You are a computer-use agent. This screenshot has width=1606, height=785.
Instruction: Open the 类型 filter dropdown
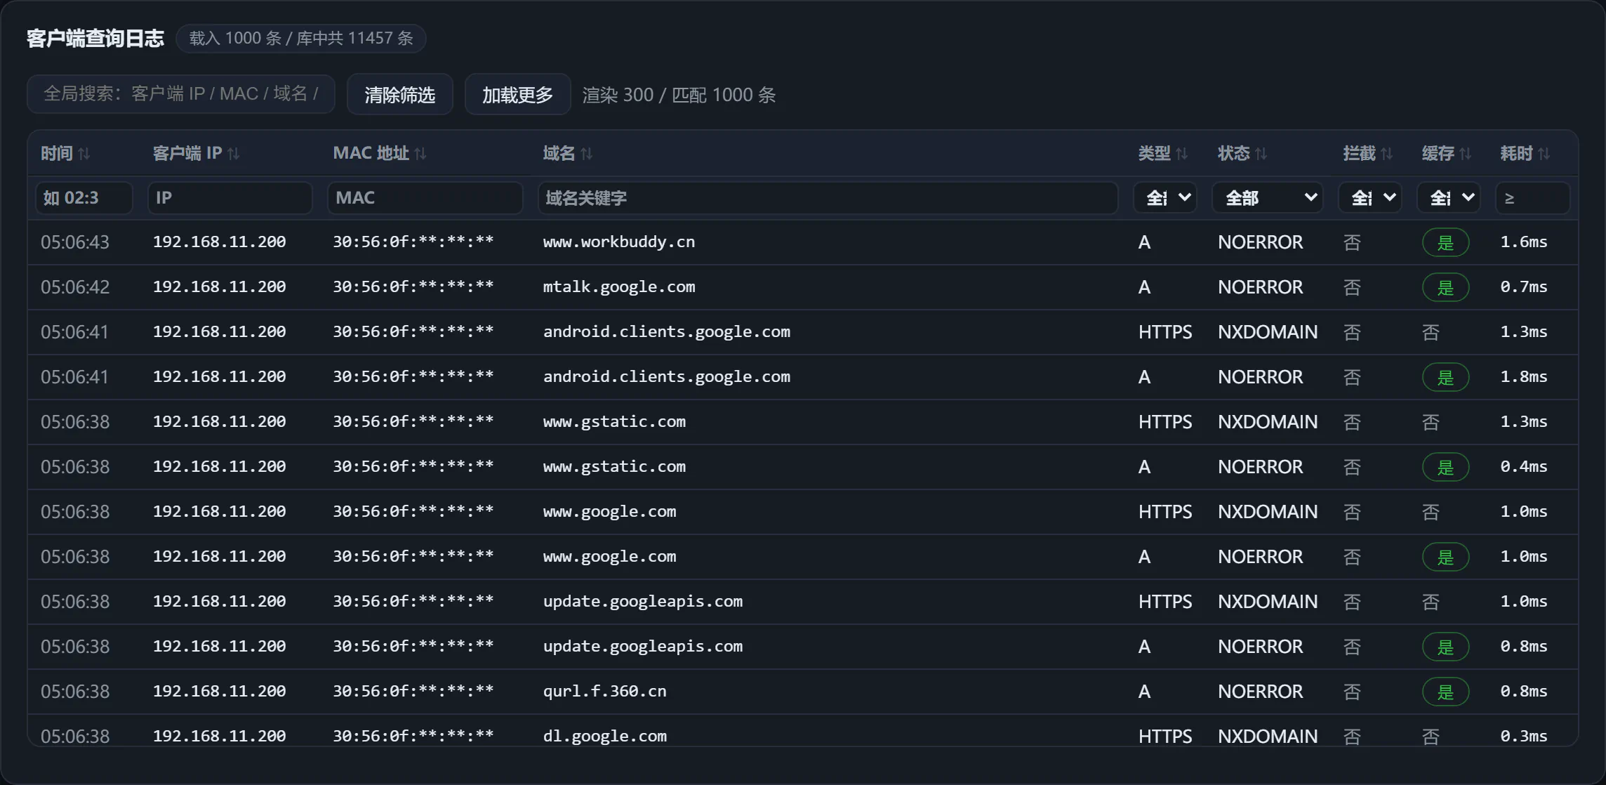(1165, 198)
